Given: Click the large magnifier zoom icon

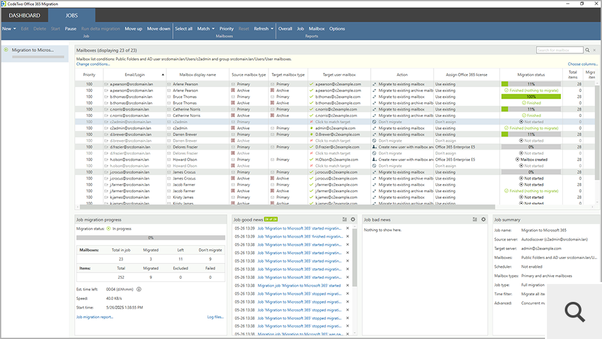Looking at the screenshot, I should point(575,311).
